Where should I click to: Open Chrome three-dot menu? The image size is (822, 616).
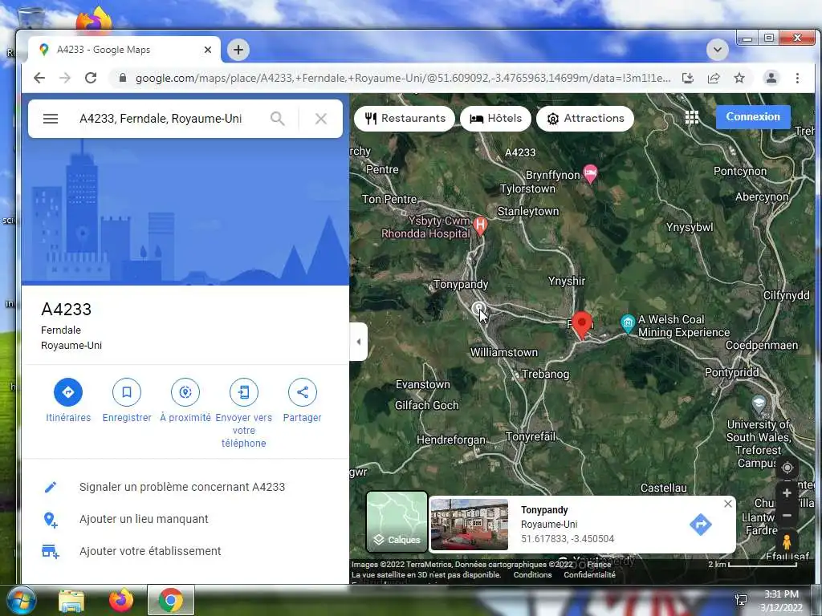[797, 78]
